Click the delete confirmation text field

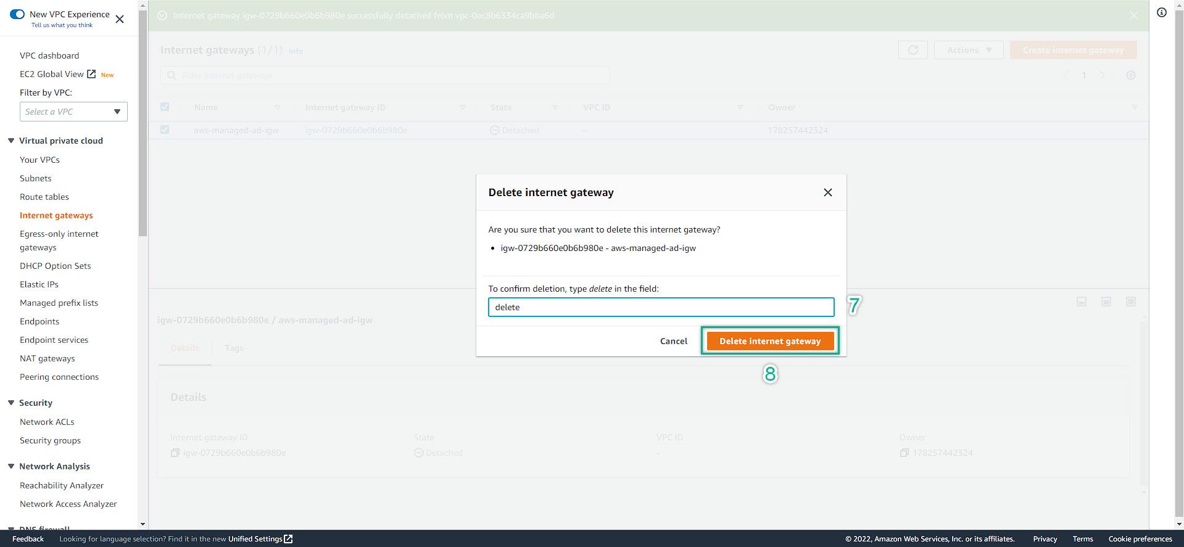[661, 307]
